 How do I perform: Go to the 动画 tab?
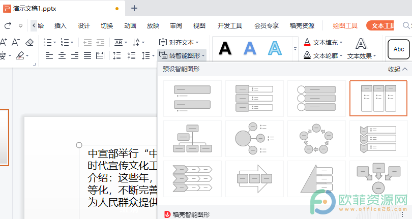click(x=130, y=26)
